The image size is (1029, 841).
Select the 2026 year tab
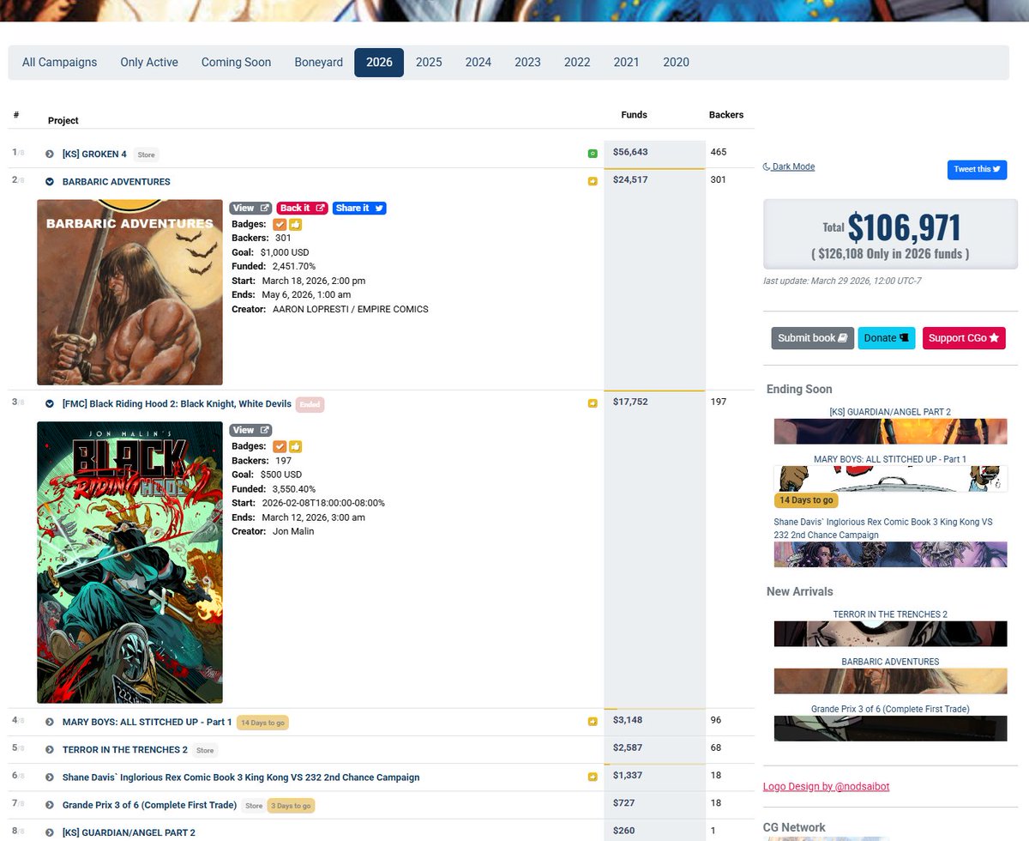379,63
